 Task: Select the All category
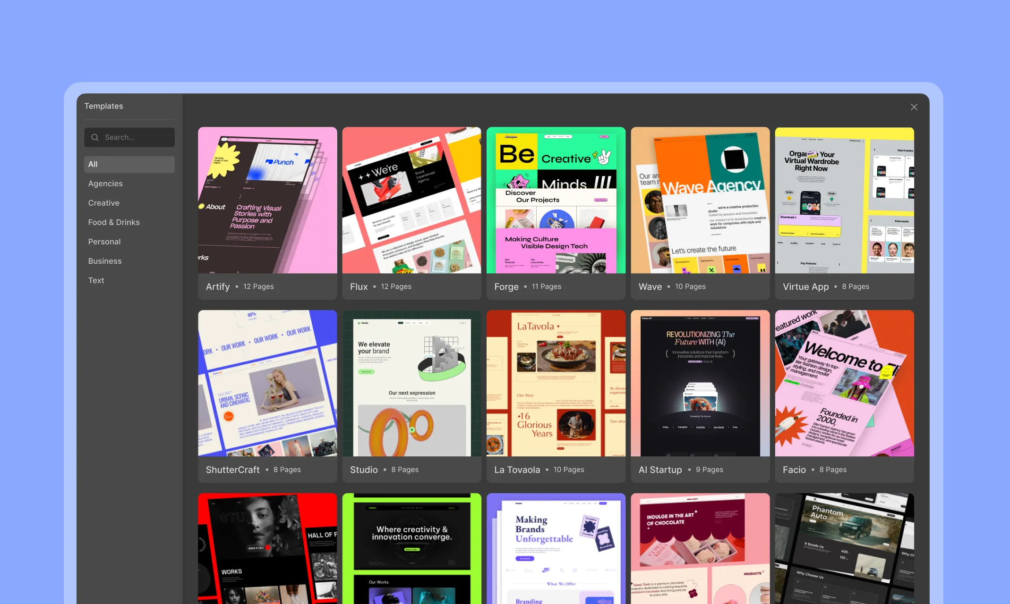(x=129, y=164)
